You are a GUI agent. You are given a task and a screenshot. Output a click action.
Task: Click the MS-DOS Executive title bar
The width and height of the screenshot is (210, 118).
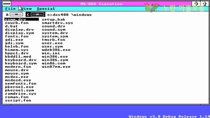tap(101, 4)
